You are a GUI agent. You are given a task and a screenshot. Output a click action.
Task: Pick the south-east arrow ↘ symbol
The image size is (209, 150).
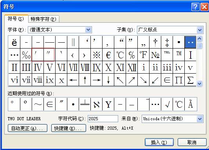click(x=144, y=80)
